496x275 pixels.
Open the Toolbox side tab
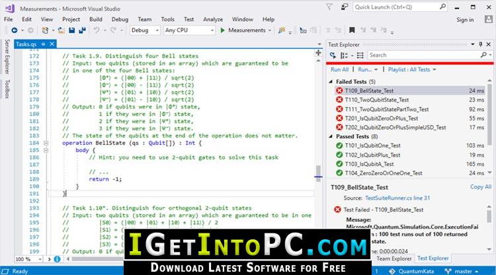(7, 89)
